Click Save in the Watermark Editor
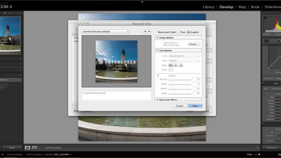Image resolution: width=281 pixels, height=158 pixels. point(195,106)
